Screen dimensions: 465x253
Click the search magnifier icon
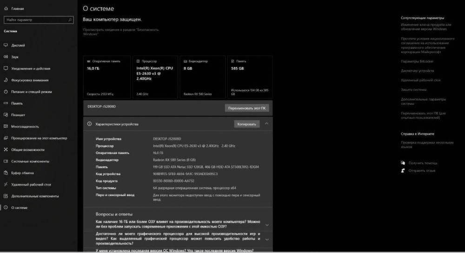[70, 20]
